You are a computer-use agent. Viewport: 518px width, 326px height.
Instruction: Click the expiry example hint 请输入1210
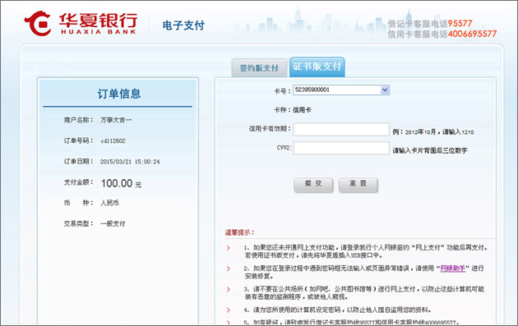click(x=458, y=132)
